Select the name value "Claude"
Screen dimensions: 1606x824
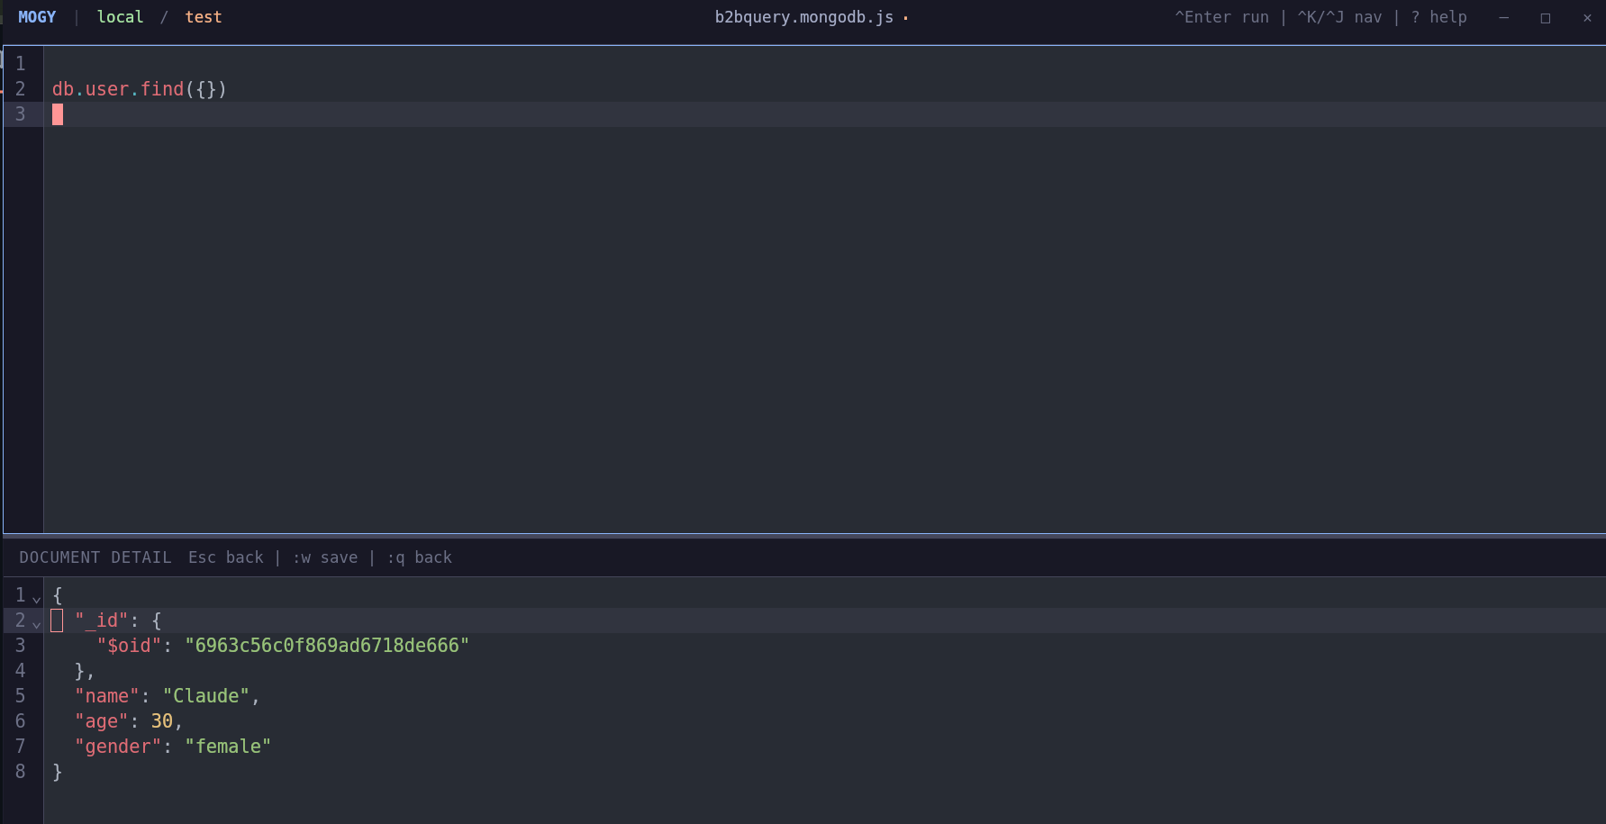206,695
